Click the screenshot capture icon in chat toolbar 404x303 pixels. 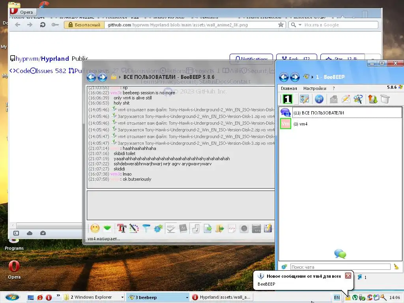pyautogui.click(x=256, y=228)
